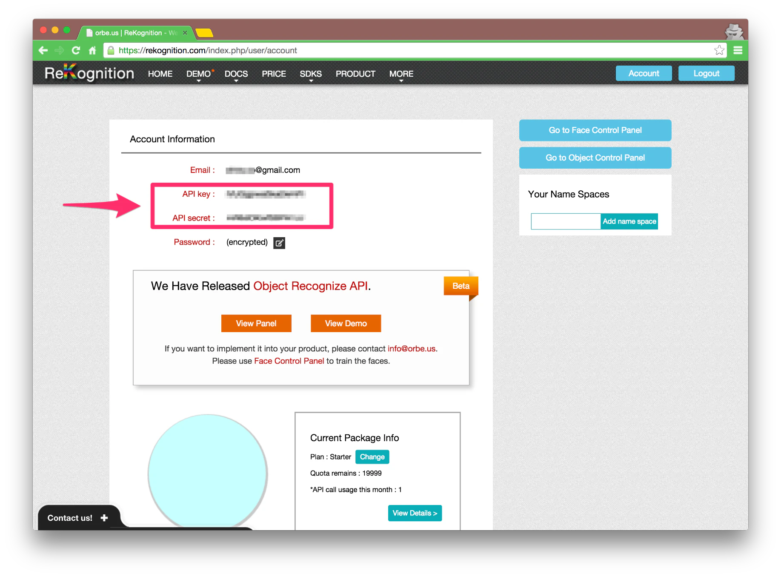781x577 pixels.
Task: Open the PRICE page
Action: [x=274, y=74]
